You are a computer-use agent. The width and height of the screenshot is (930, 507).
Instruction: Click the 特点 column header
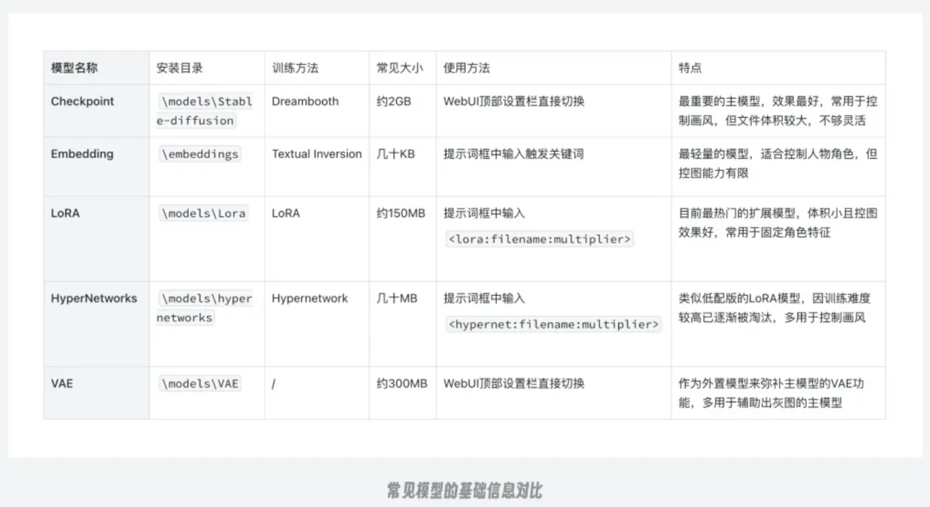coord(690,68)
